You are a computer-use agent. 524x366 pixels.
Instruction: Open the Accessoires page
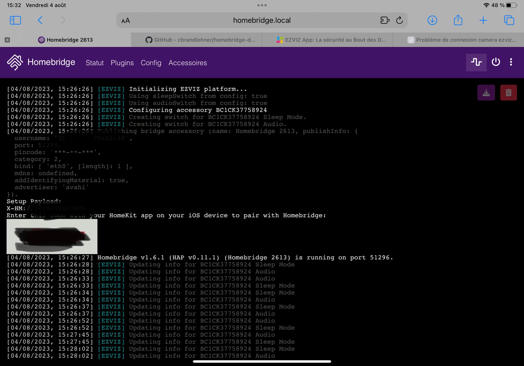tap(188, 63)
